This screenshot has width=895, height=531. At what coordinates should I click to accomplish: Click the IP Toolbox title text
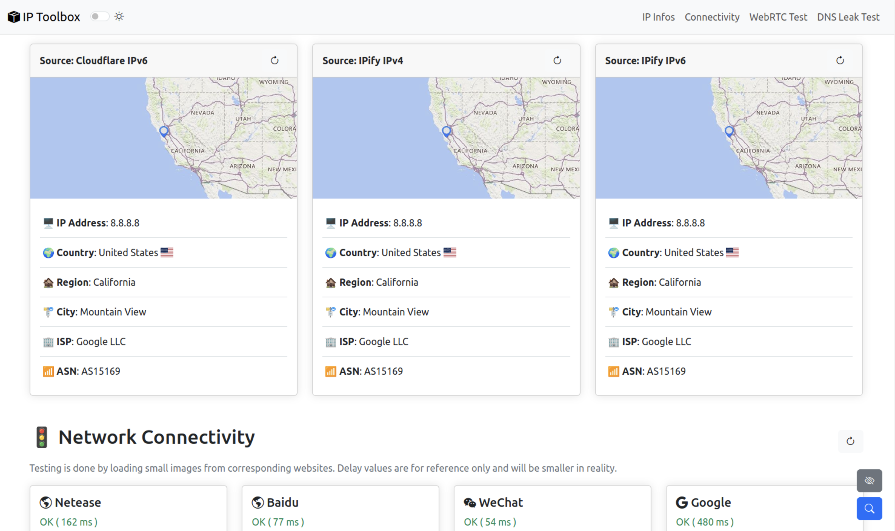51,17
